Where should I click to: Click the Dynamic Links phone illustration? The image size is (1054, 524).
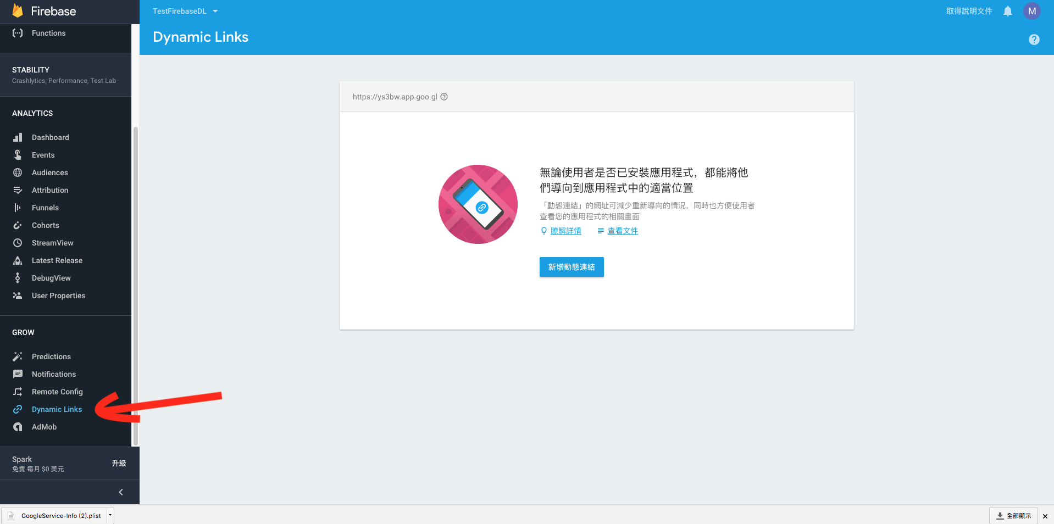click(478, 204)
